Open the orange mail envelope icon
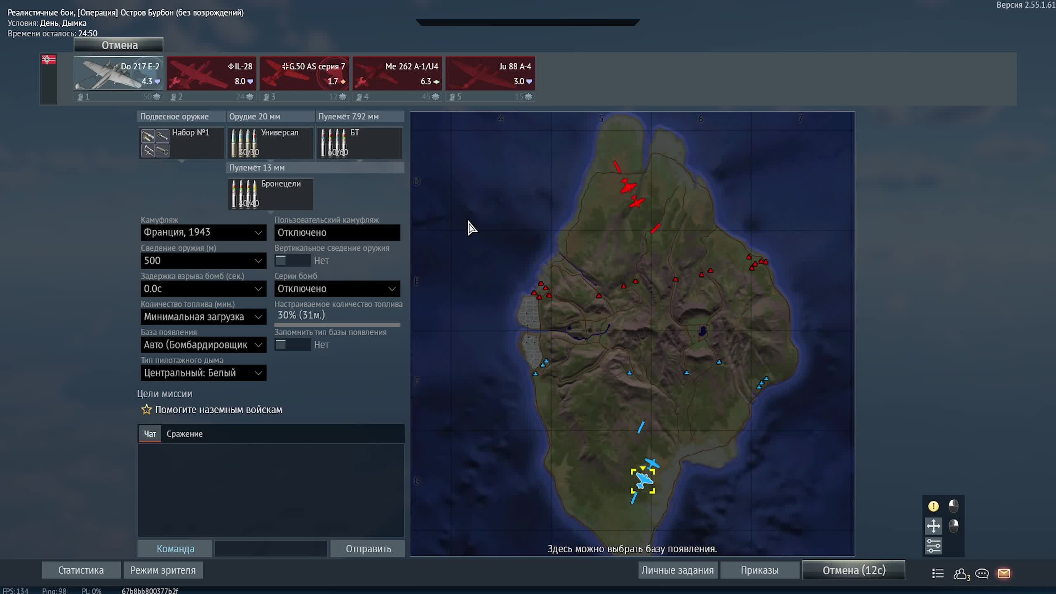Viewport: 1056px width, 594px height. [x=1004, y=573]
